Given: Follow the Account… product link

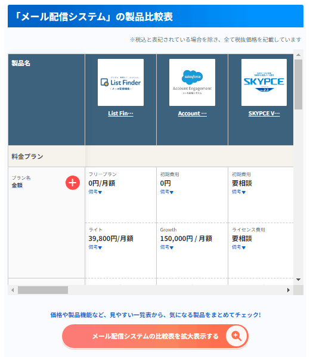Looking at the screenshot, I should [193, 114].
